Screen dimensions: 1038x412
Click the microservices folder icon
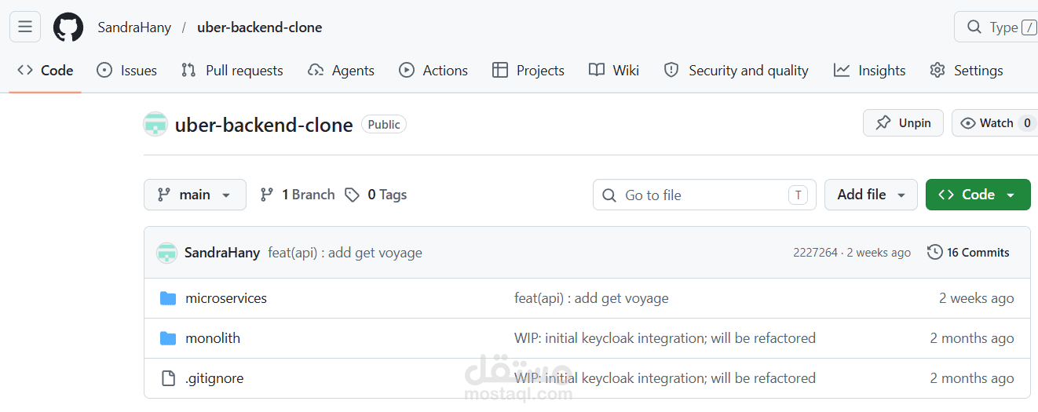(168, 298)
